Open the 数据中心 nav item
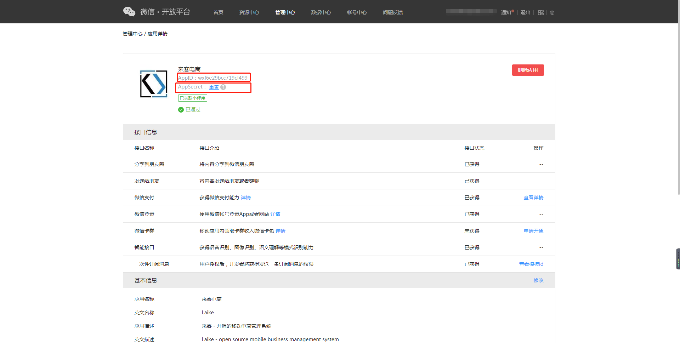Viewport: 680px width, 343px height. pyautogui.click(x=321, y=12)
